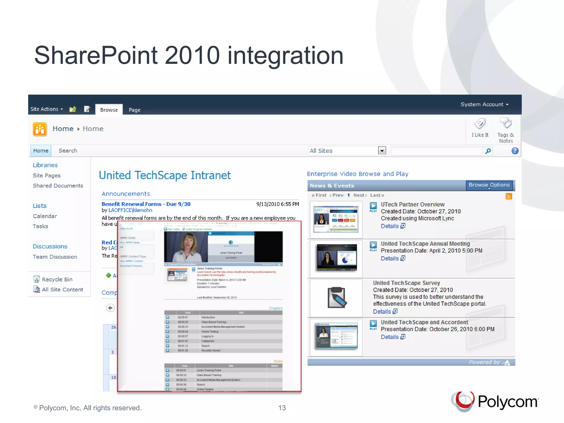Click the calendar previous arrow button

point(110,308)
